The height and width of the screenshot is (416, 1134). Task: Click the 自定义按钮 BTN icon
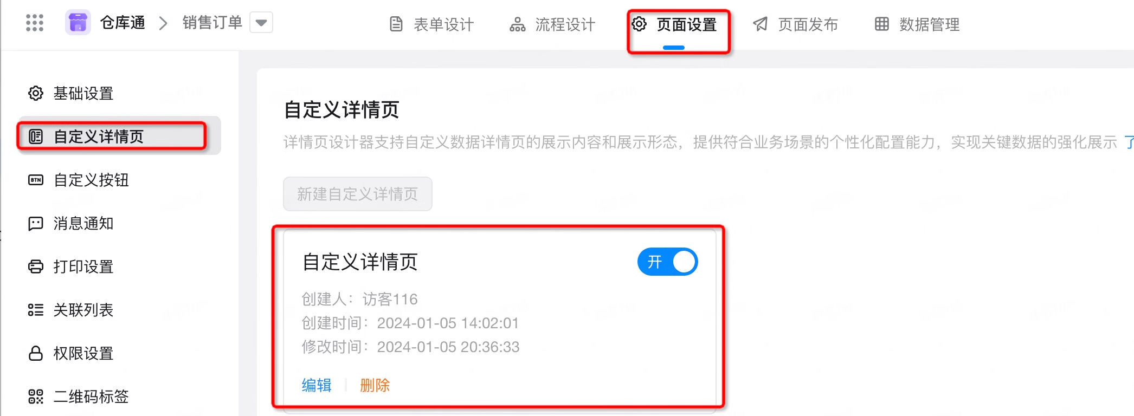pyautogui.click(x=36, y=180)
